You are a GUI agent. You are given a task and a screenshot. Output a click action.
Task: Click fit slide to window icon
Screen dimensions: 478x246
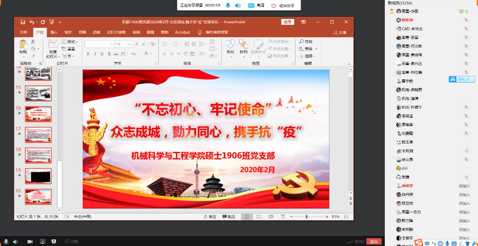[x=346, y=217]
